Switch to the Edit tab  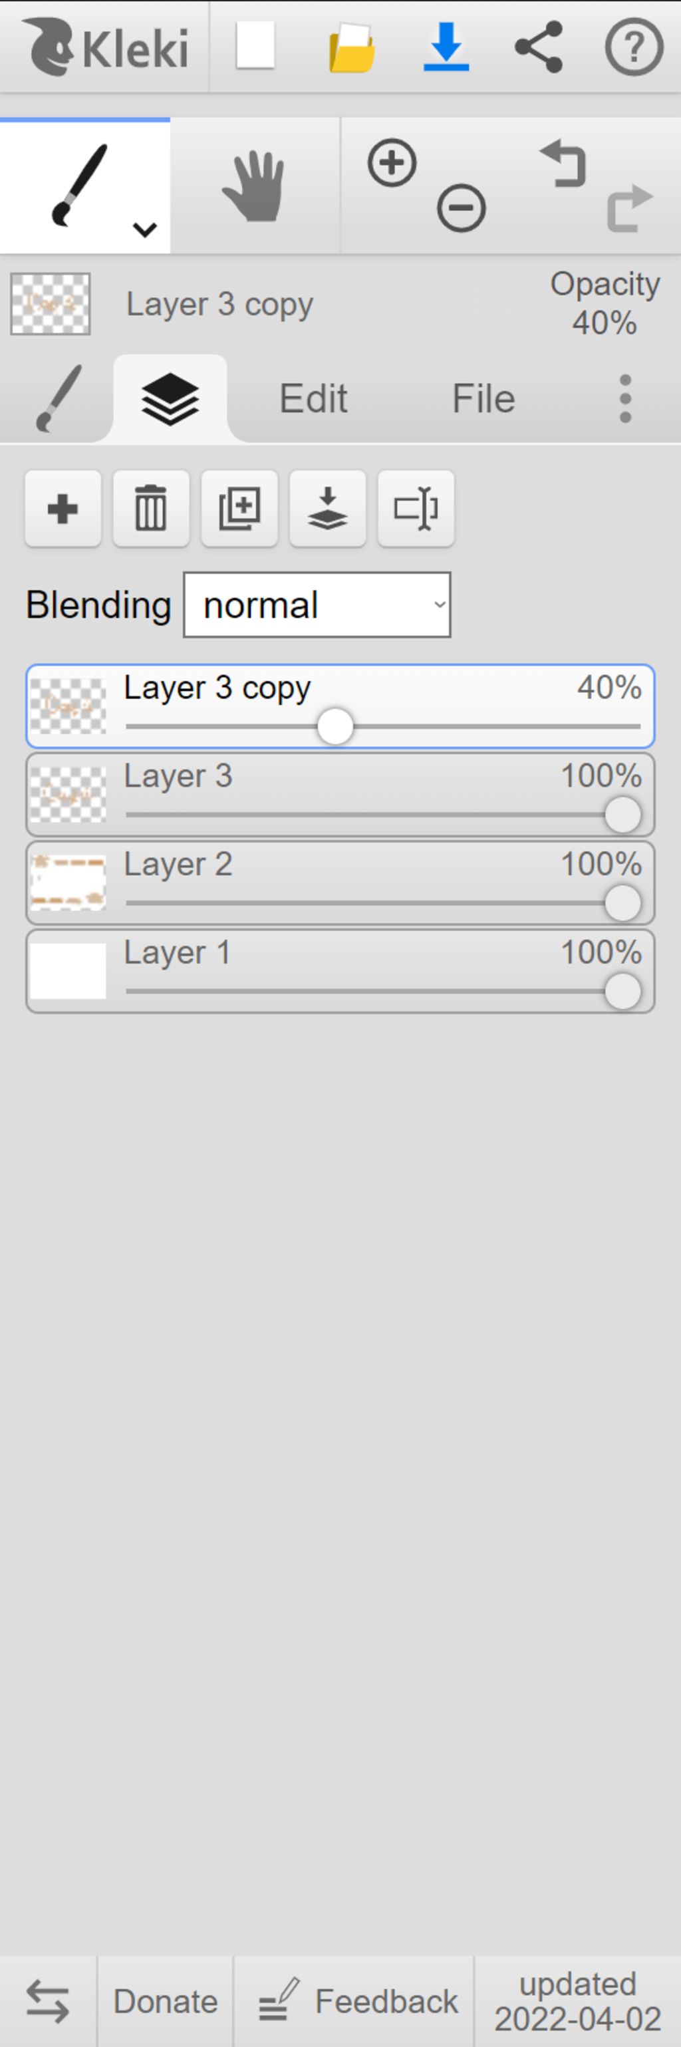313,398
